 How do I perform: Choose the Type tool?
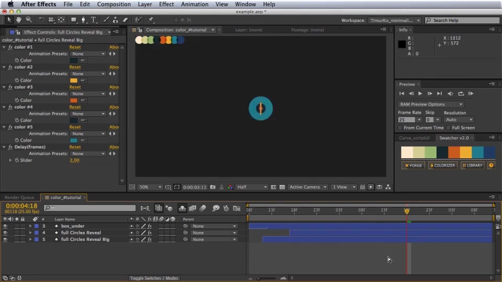[x=94, y=20]
